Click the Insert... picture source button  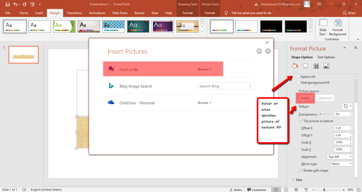pos(306,98)
